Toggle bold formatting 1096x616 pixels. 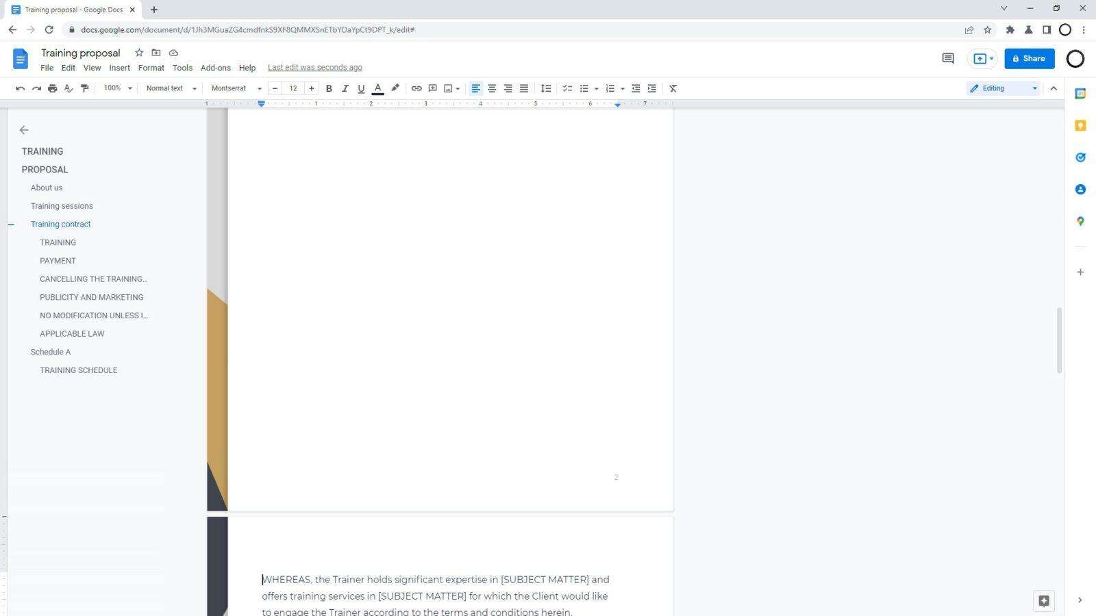tap(329, 88)
